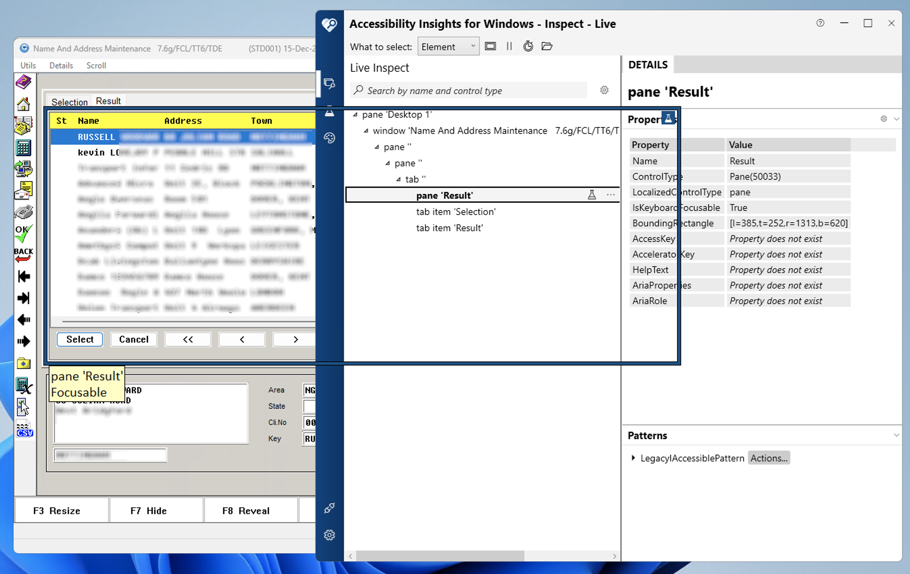Run test flask icon on pane 'Result' row
The width and height of the screenshot is (910, 574).
(592, 195)
